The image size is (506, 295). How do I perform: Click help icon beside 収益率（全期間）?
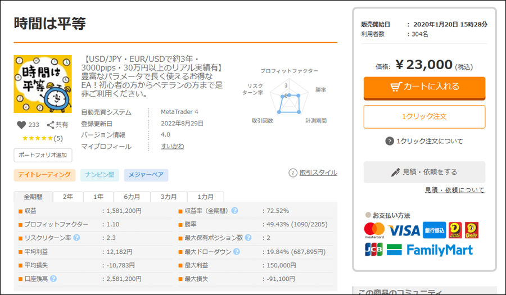pos(234,211)
